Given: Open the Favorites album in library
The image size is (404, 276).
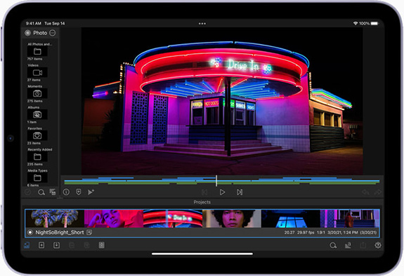Looking at the screenshot, I should [37, 136].
